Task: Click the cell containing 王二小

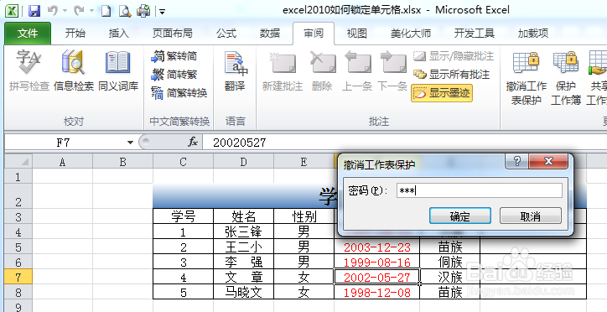Action: [243, 247]
